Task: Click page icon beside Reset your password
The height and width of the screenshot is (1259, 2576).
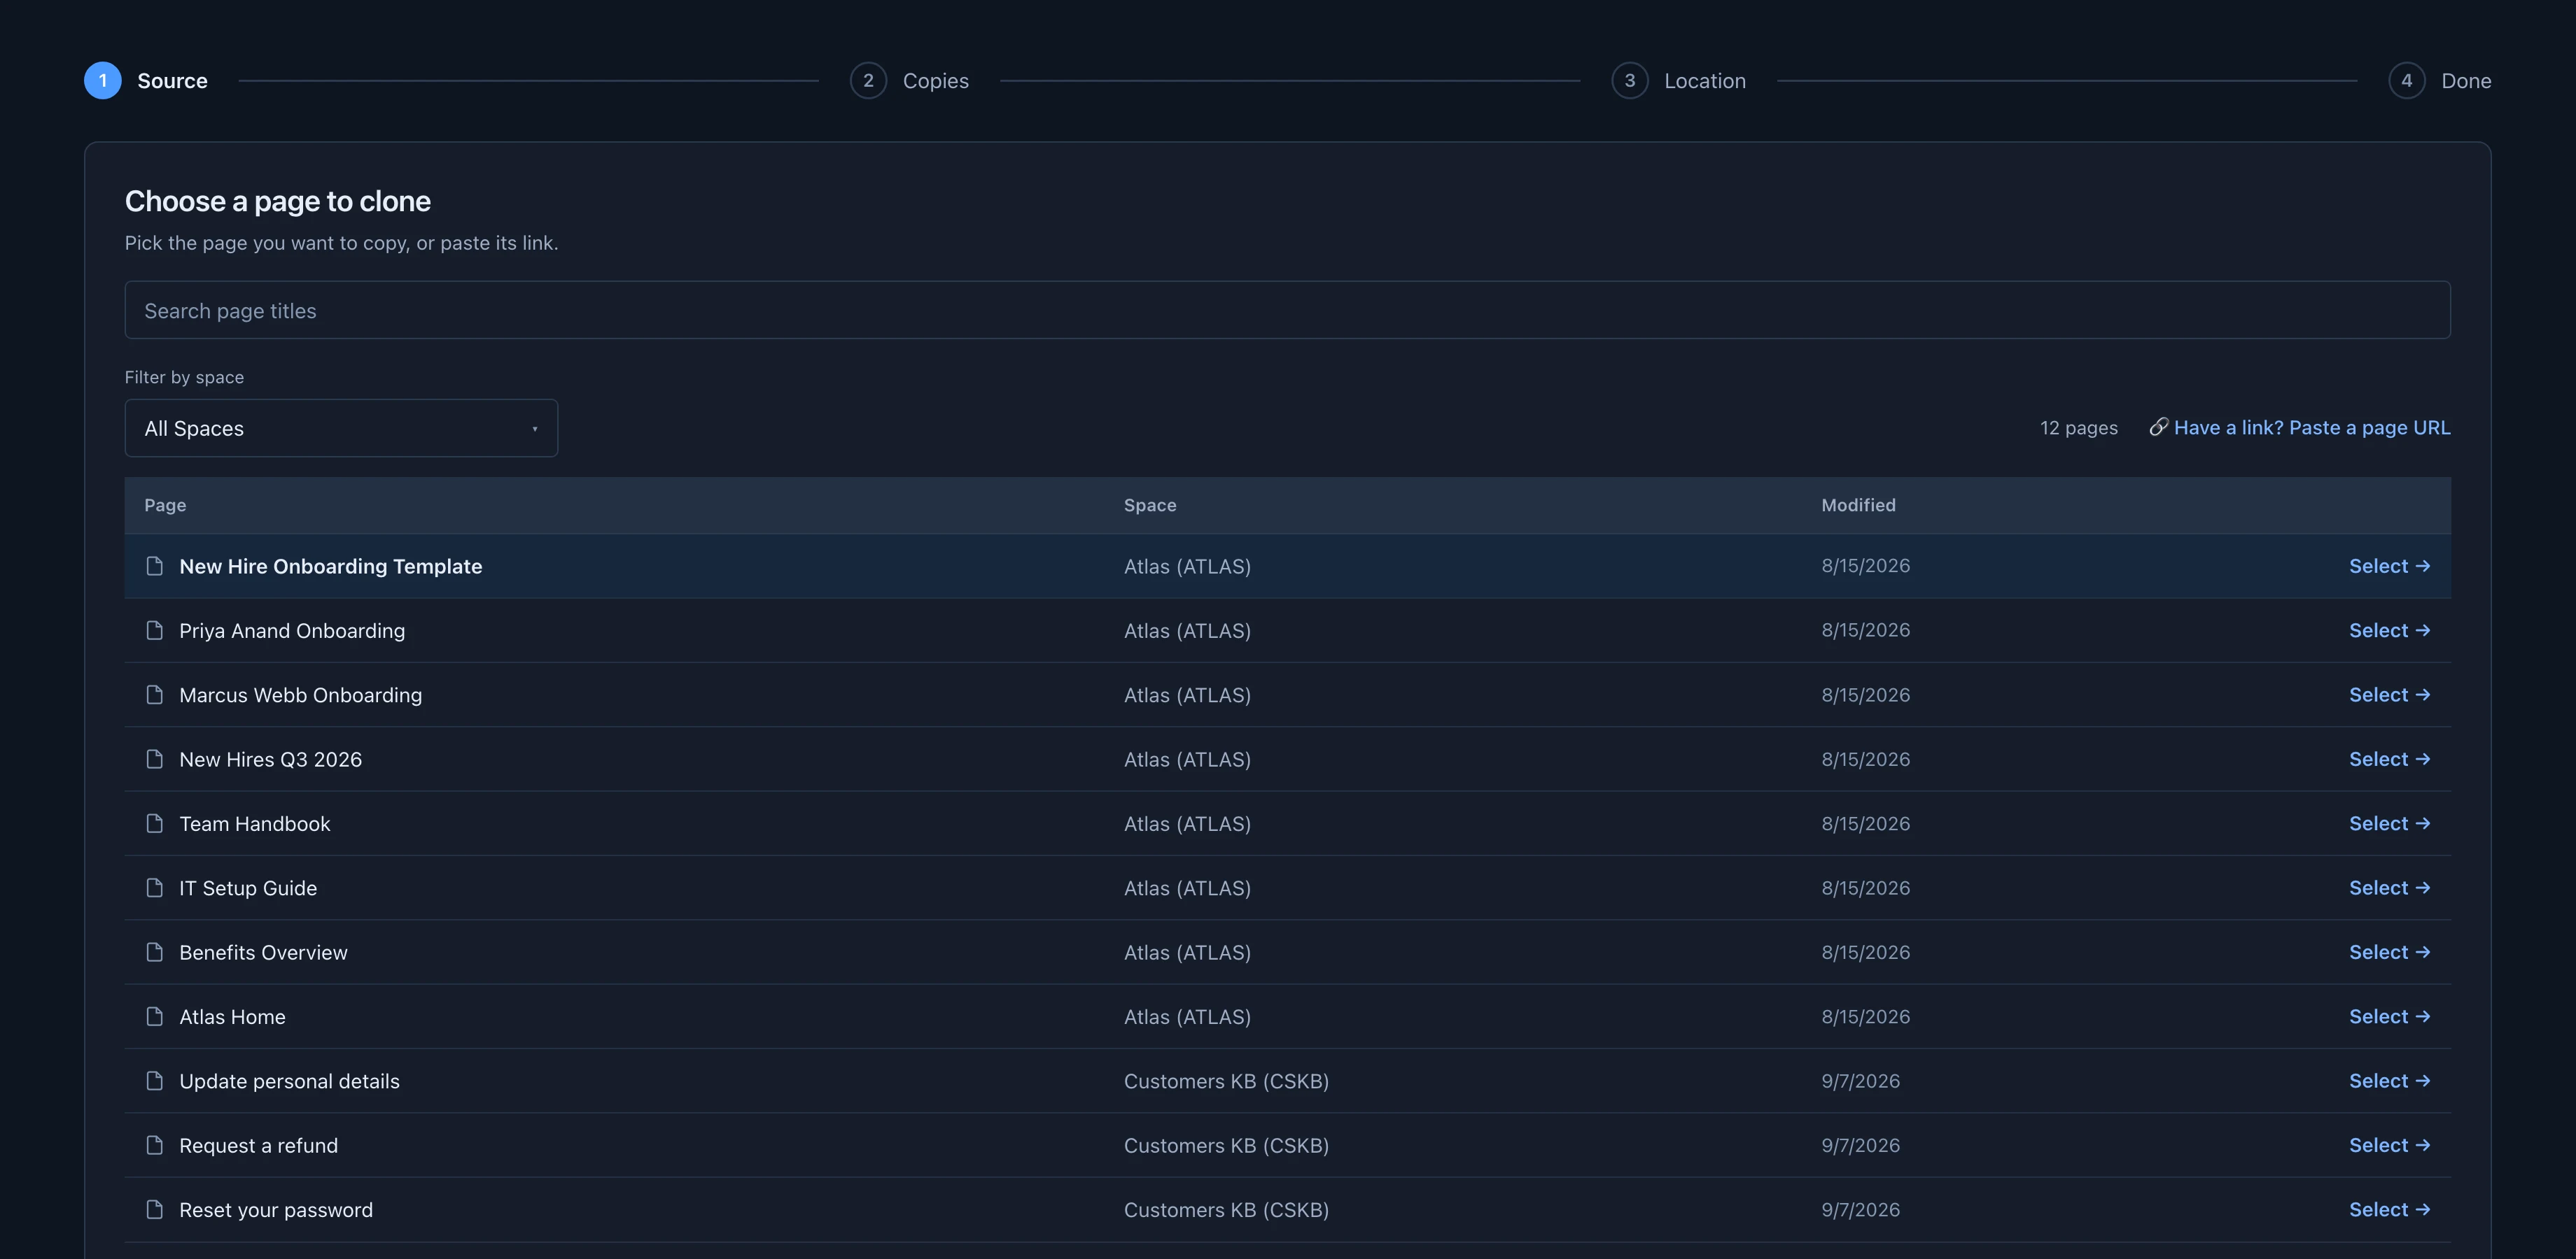Action: 154,1209
